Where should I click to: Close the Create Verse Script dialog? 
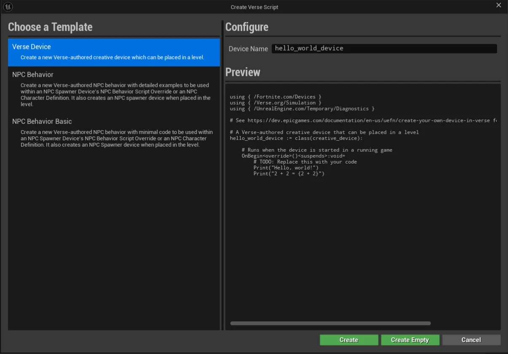[499, 5]
